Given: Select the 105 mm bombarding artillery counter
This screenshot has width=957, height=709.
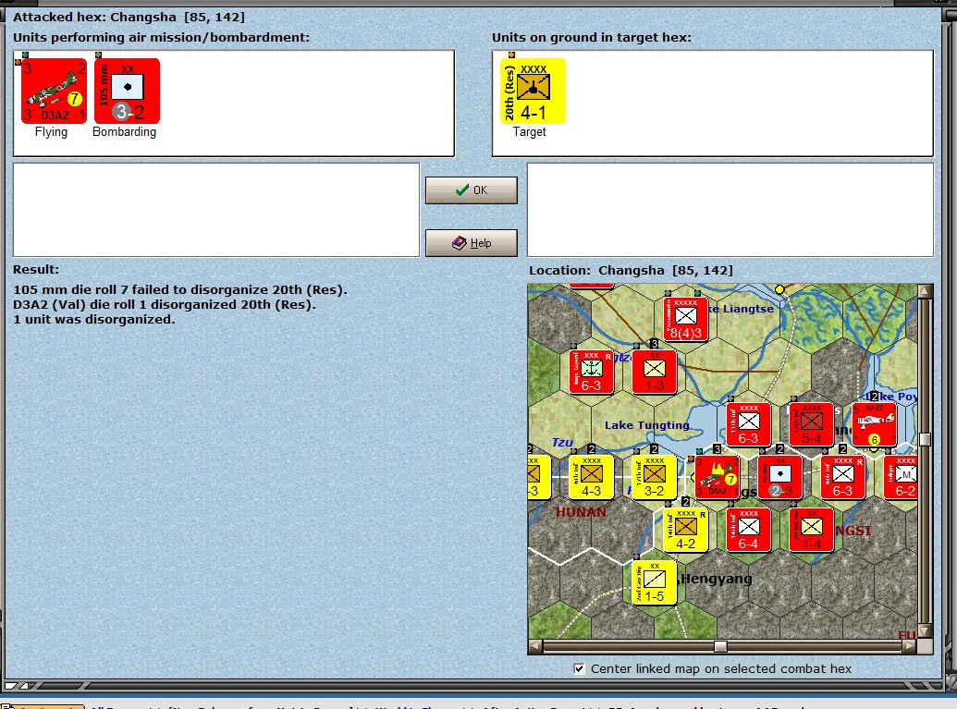Looking at the screenshot, I should [127, 91].
